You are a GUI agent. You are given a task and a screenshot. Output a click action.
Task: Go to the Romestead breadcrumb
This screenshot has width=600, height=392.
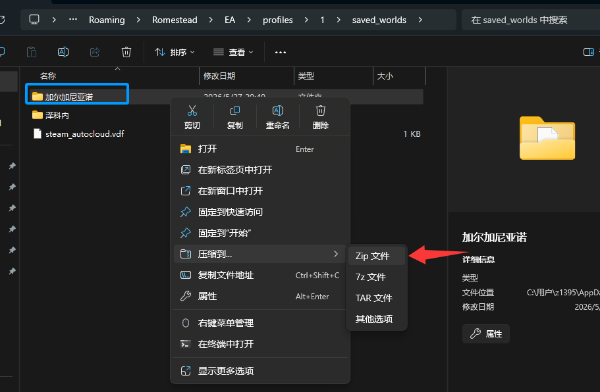[175, 20]
